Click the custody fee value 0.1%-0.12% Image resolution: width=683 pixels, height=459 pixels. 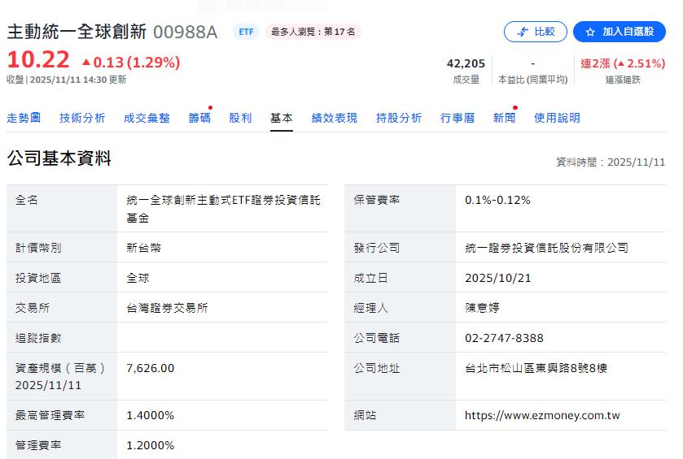tap(497, 201)
